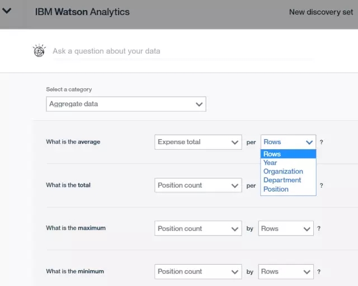The width and height of the screenshot is (358, 286).
Task: Open the Rows dropdown in maximum row
Action: [x=286, y=228]
